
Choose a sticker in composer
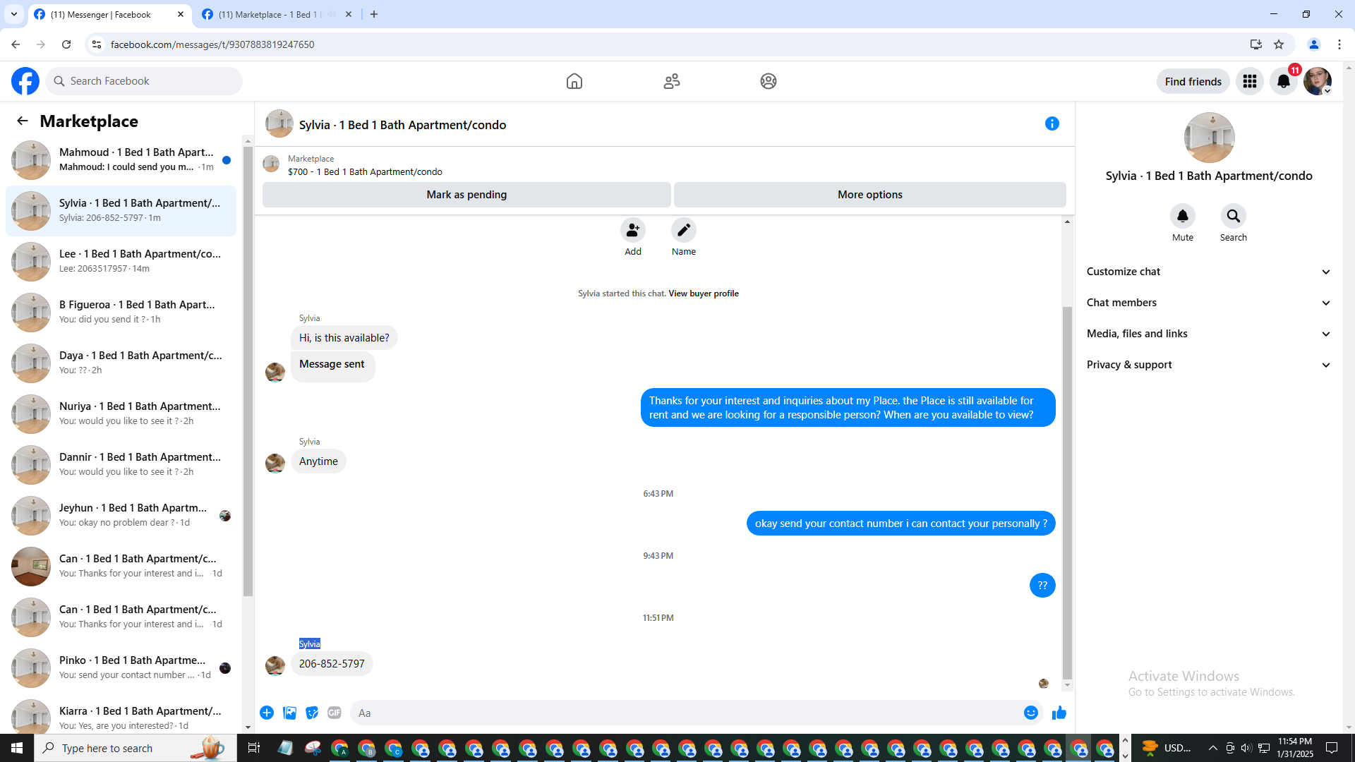click(312, 713)
